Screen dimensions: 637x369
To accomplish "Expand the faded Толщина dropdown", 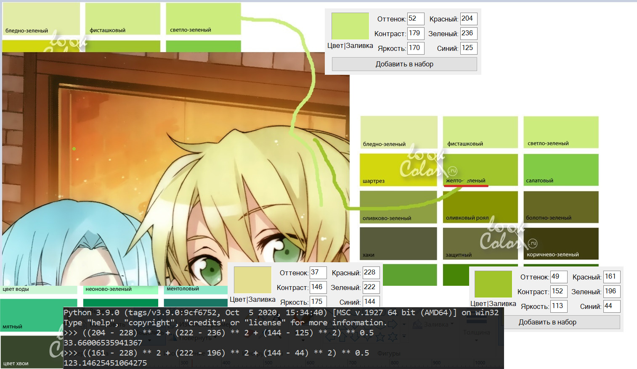I will pyautogui.click(x=476, y=340).
